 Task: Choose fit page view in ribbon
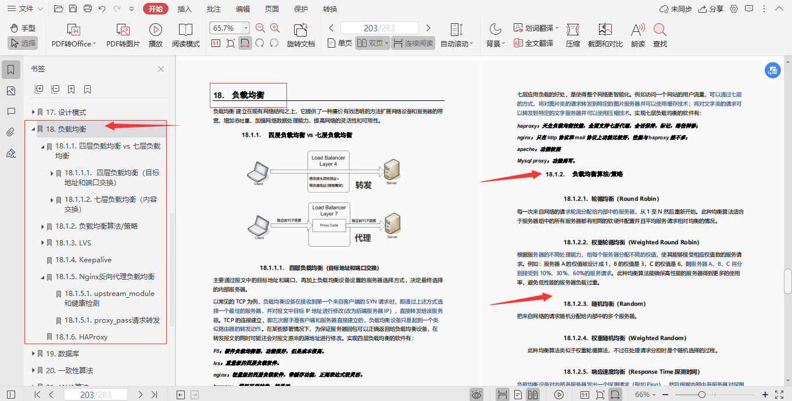click(231, 43)
